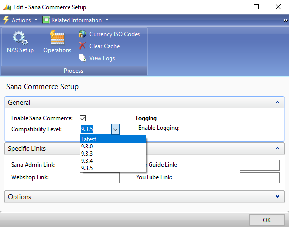
Task: Select 9.3.3 compatibility level
Action: tap(113, 154)
